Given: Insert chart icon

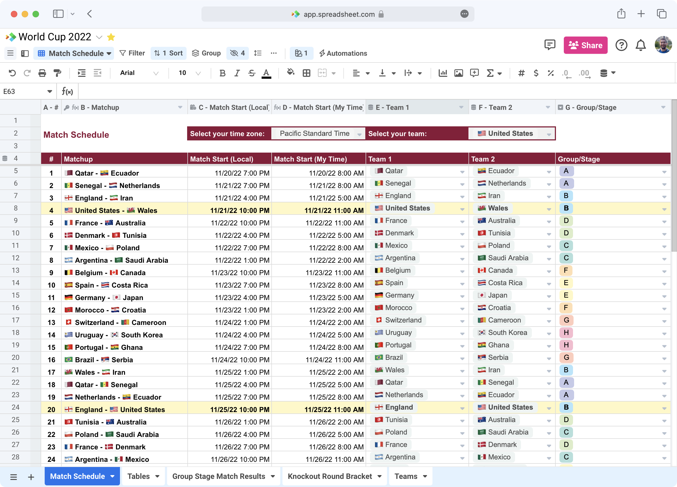Looking at the screenshot, I should 443,73.
